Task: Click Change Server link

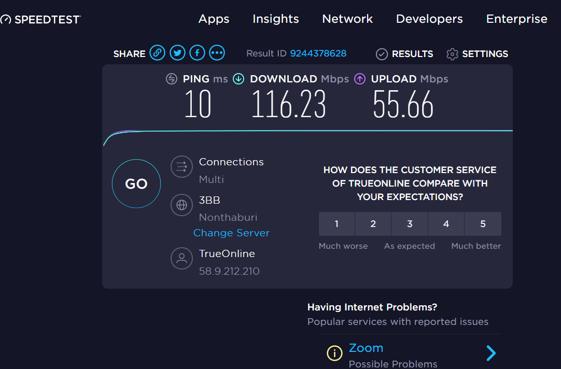Action: click(231, 233)
